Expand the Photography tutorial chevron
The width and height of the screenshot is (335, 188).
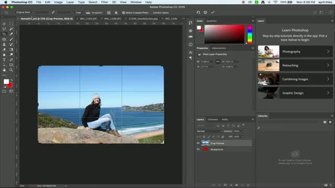click(328, 51)
